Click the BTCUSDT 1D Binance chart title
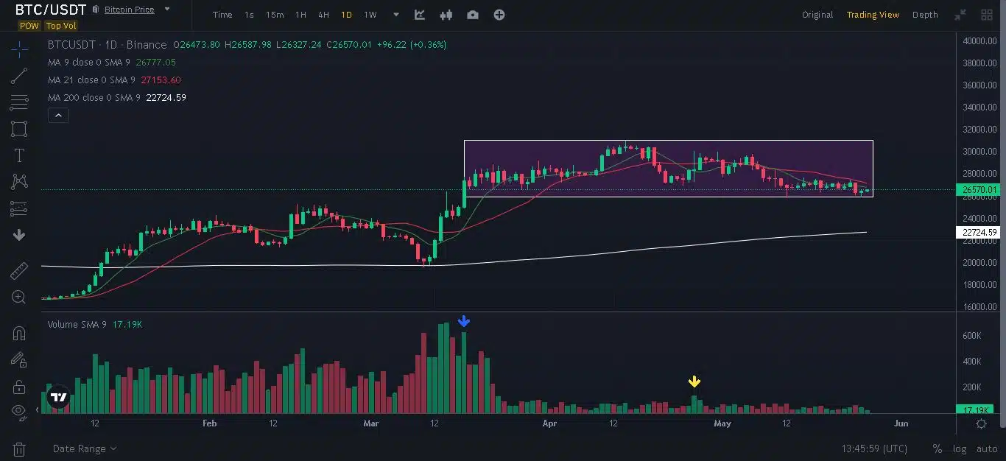 point(108,45)
